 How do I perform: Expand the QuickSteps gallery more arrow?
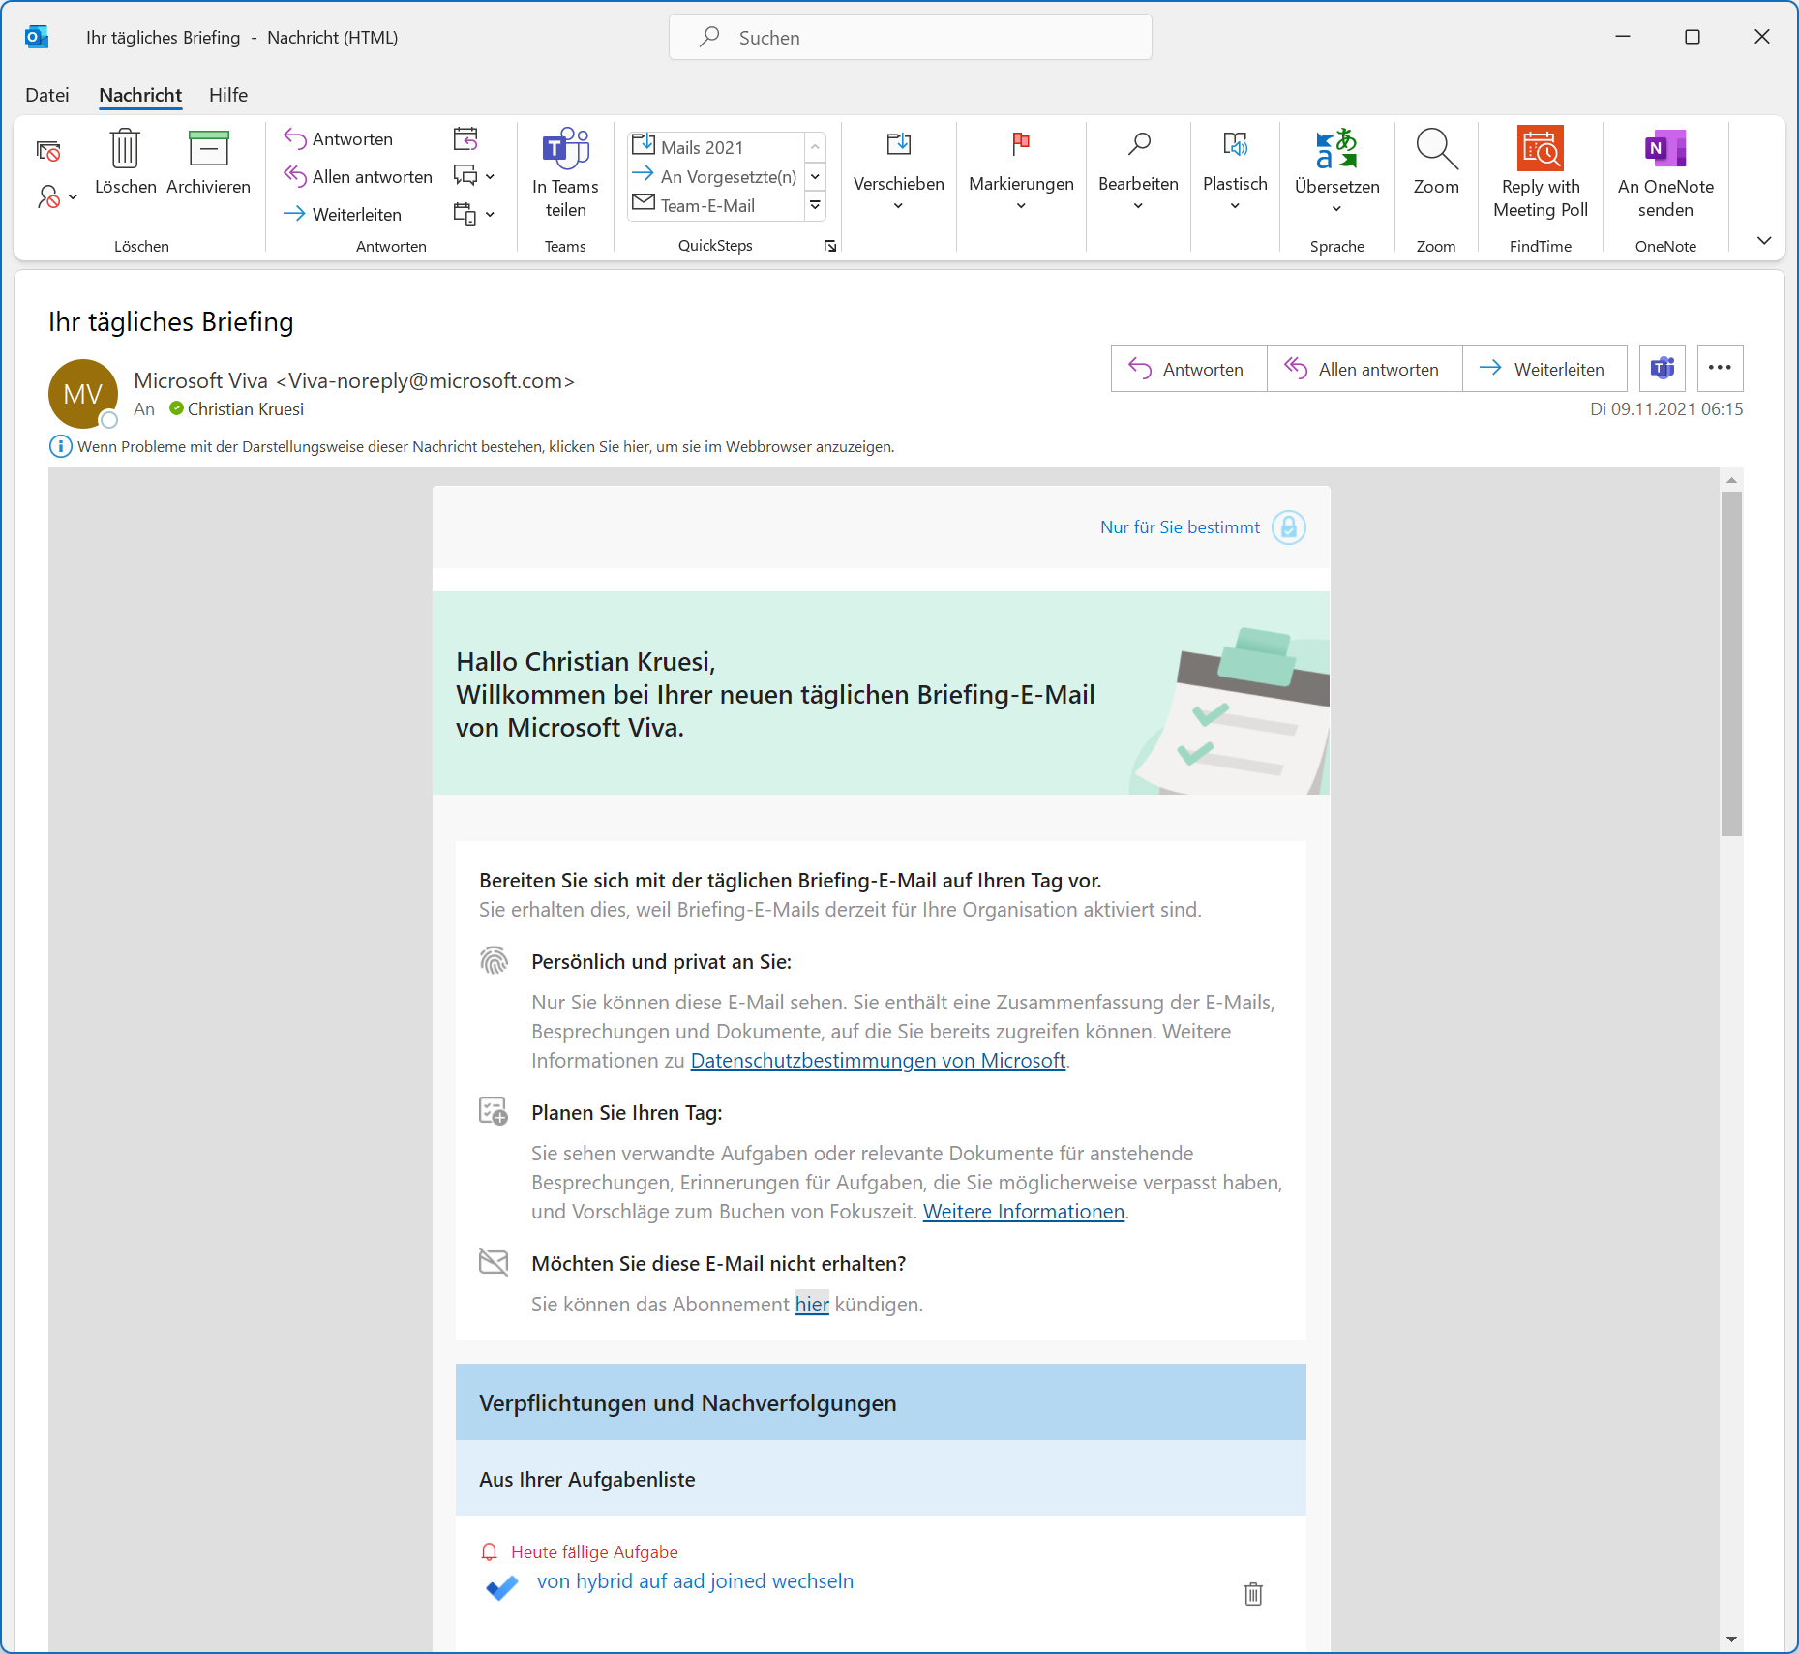815,205
